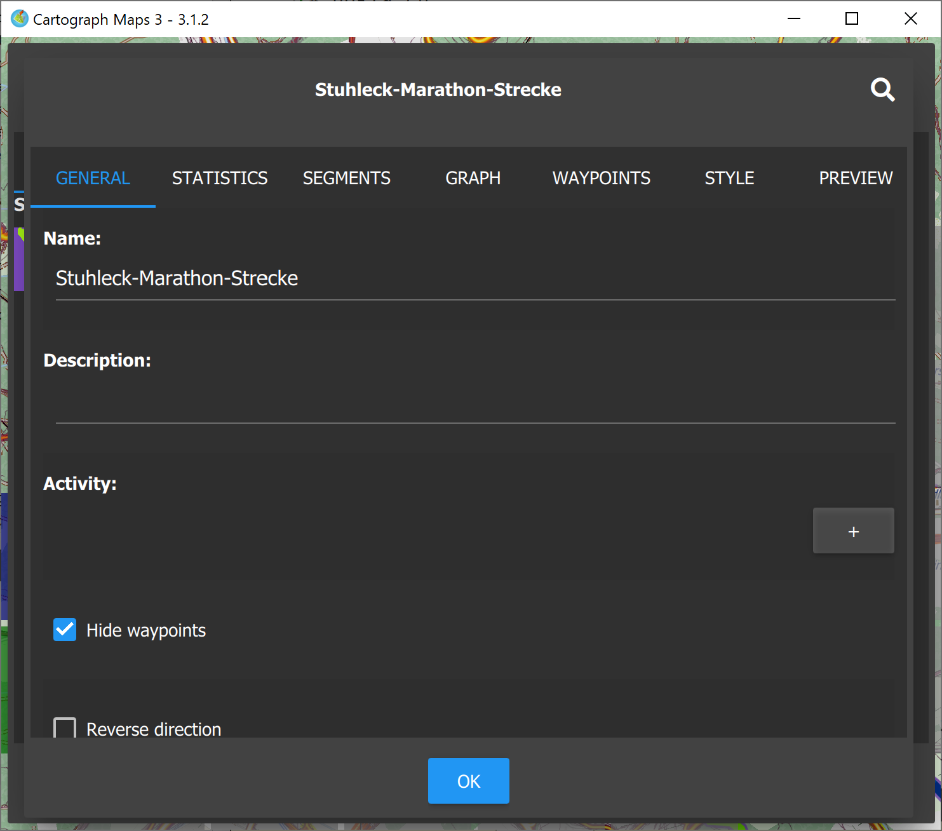Switch to the Statistics tab
942x831 pixels.
point(220,178)
